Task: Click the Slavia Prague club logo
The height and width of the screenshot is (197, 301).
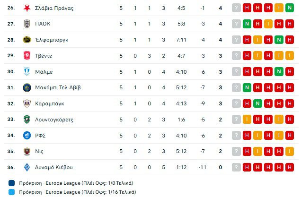Action: pos(27,8)
